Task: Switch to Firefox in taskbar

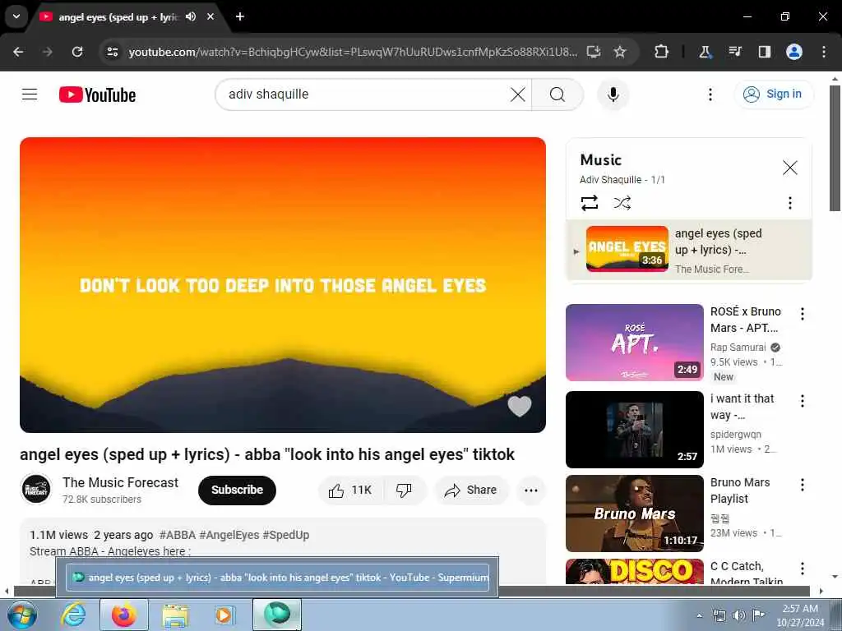Action: coord(124,615)
